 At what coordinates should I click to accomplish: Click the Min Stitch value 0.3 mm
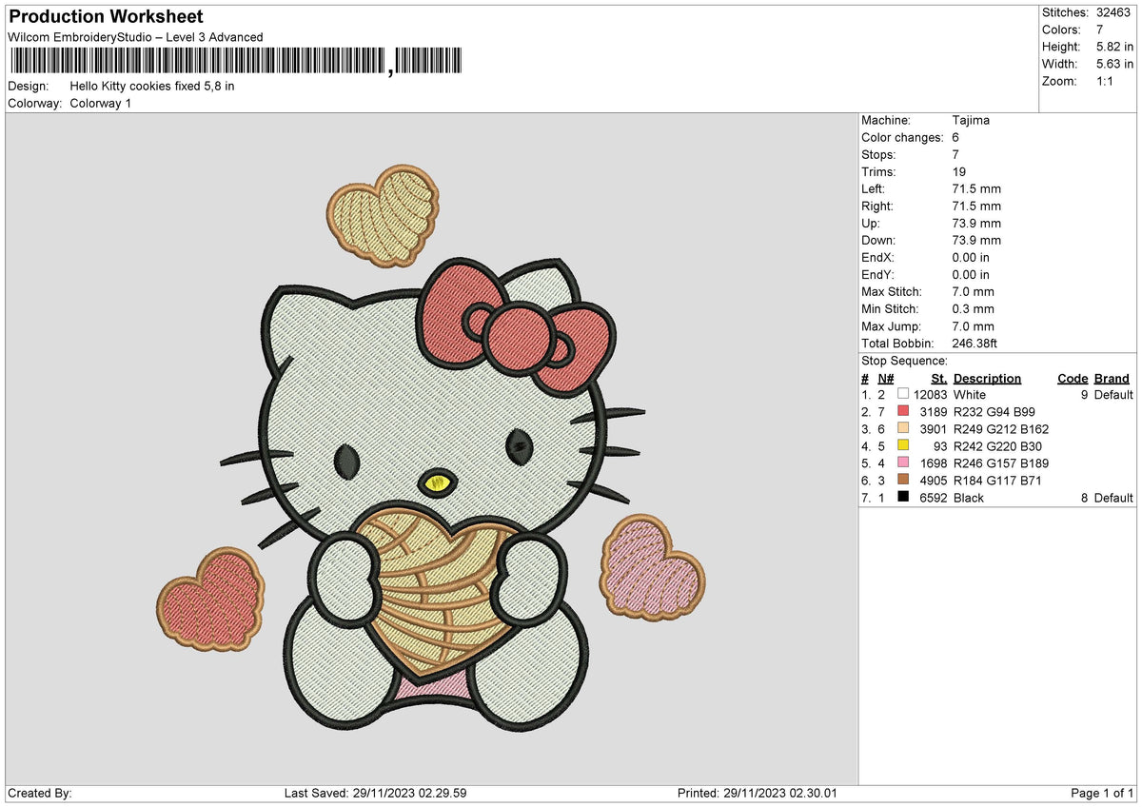click(973, 308)
